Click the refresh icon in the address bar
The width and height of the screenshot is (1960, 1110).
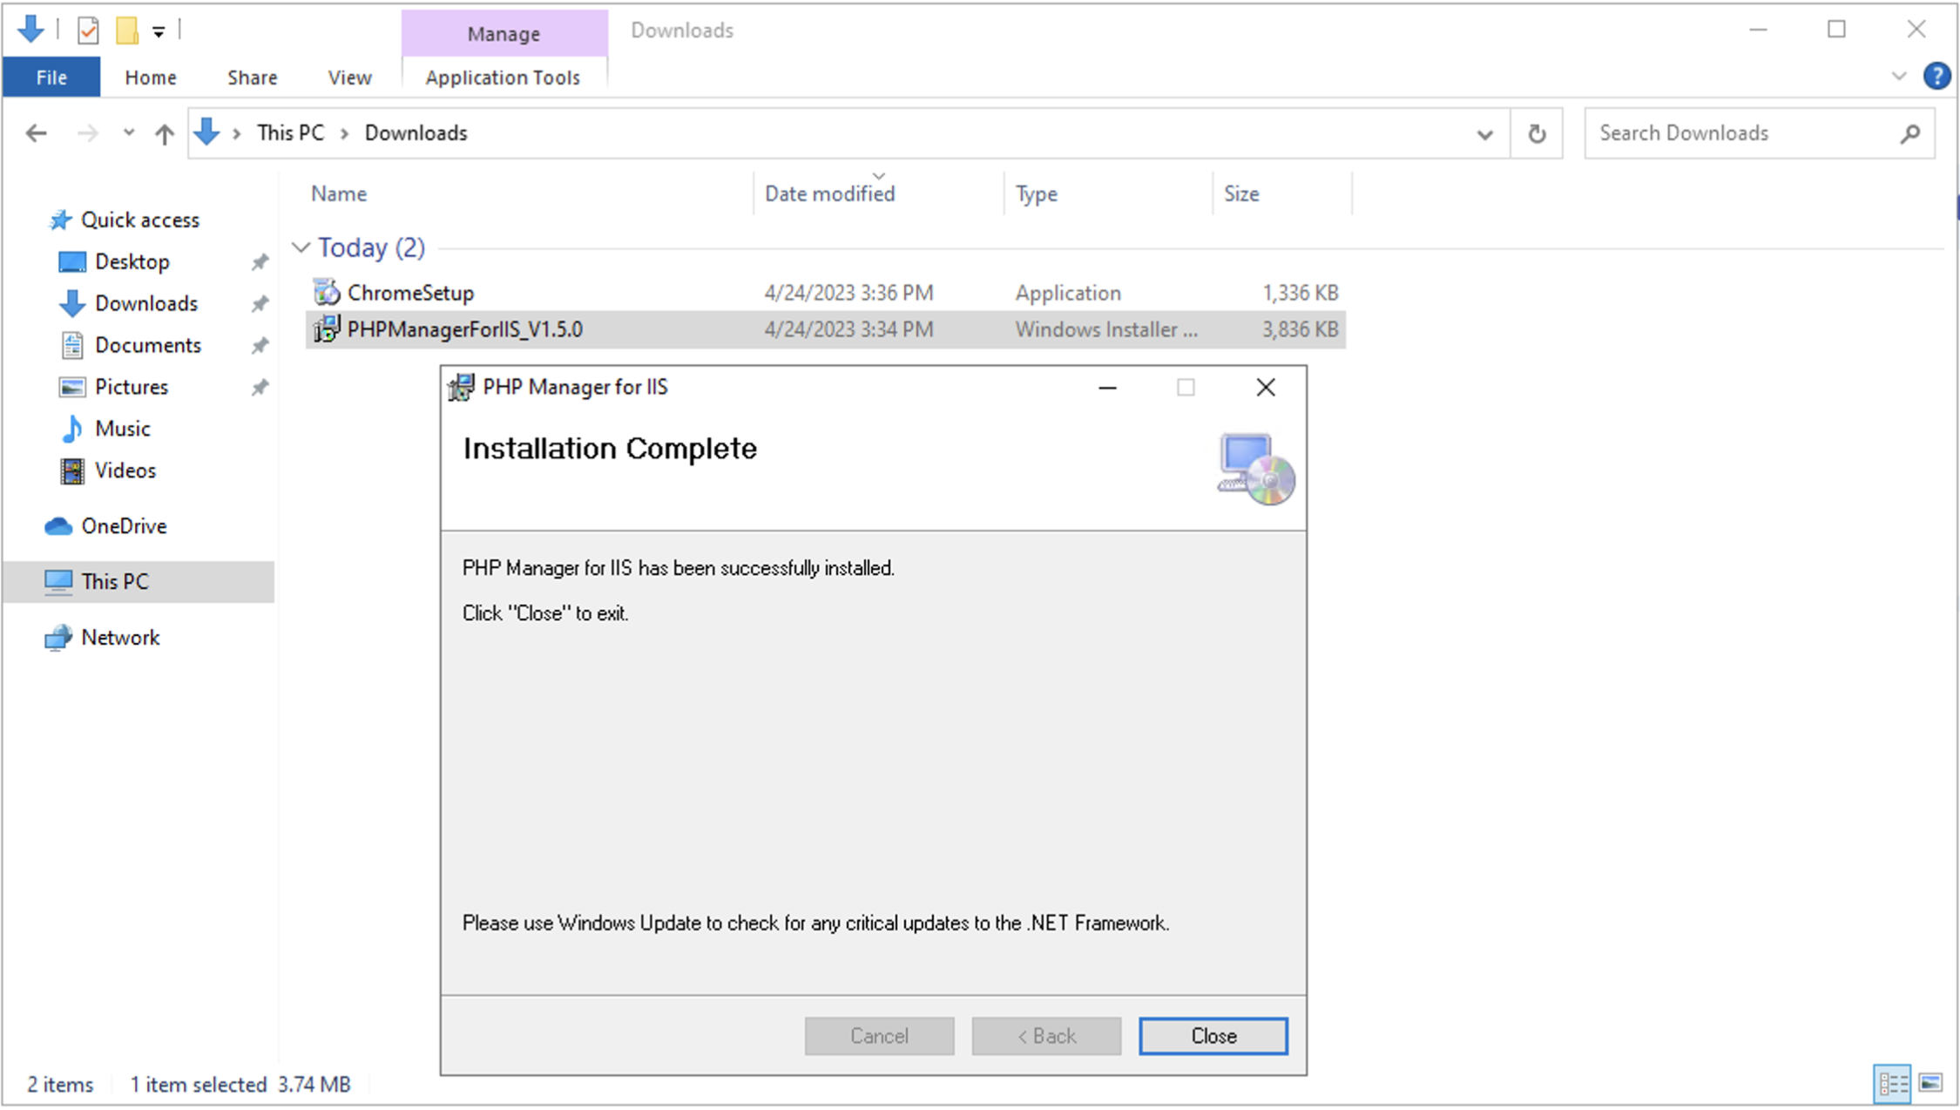pos(1536,132)
